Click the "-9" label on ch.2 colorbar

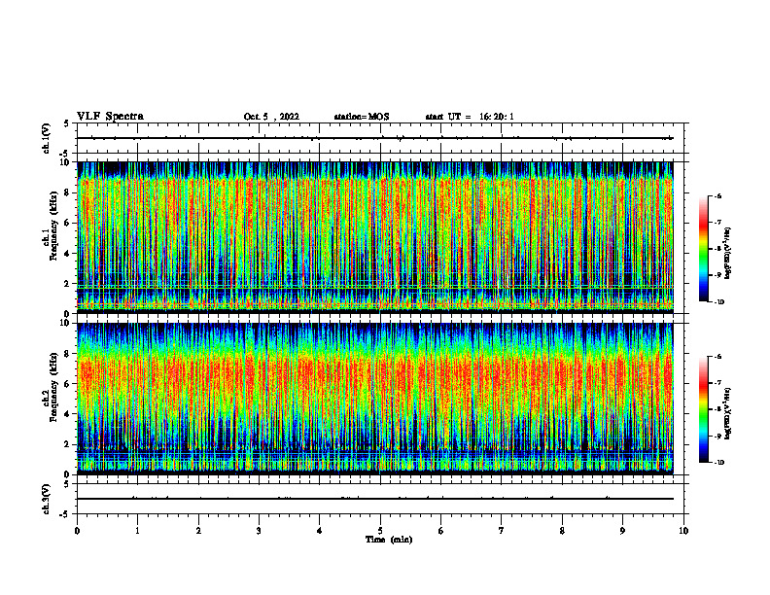717,436
